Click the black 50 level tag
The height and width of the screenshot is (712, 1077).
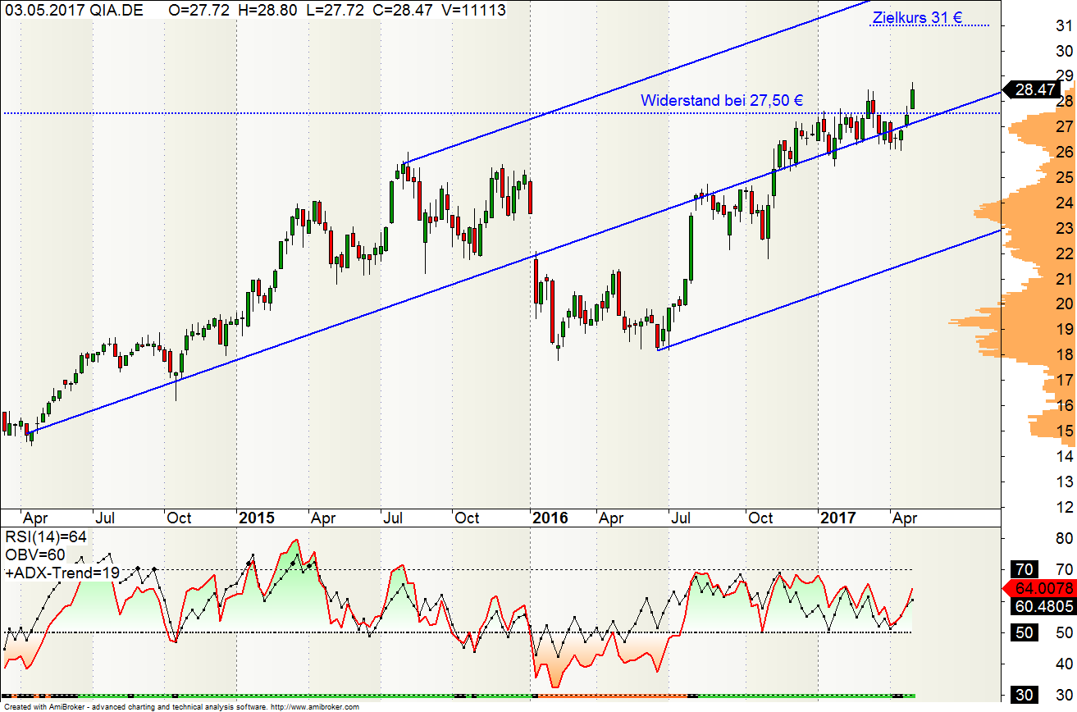(1024, 632)
